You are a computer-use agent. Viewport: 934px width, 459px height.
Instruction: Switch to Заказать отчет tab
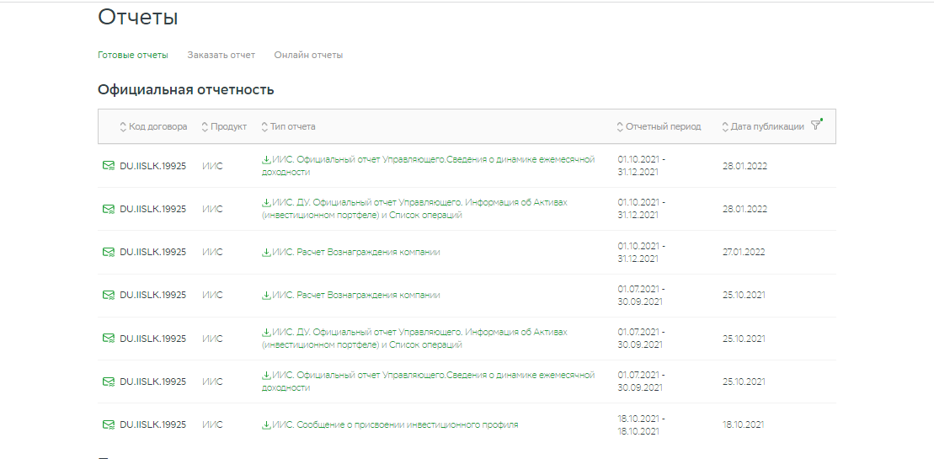(x=221, y=55)
